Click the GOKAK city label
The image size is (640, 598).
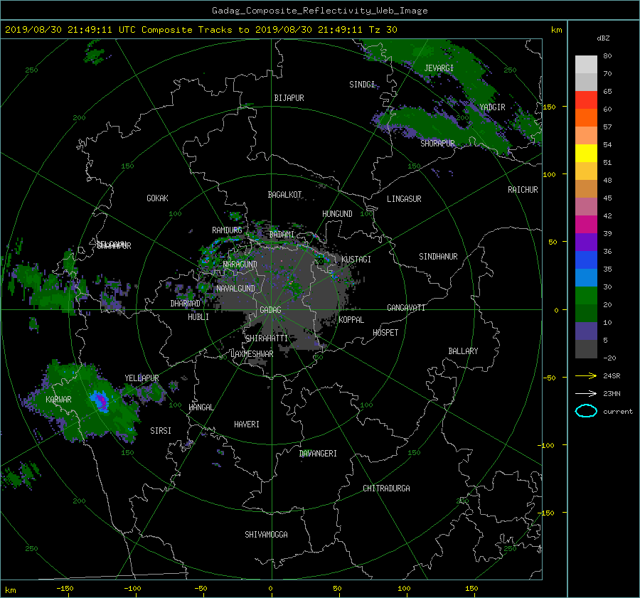click(x=157, y=198)
